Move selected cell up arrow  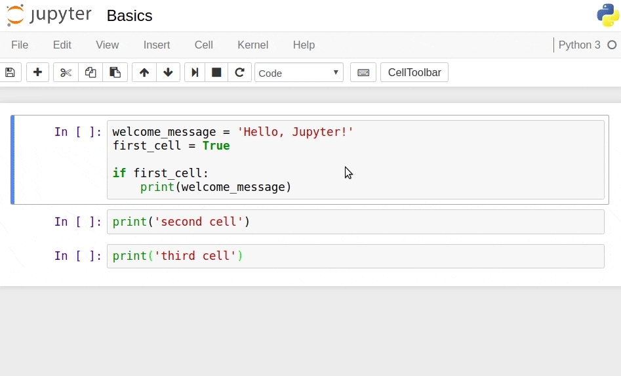(x=144, y=72)
